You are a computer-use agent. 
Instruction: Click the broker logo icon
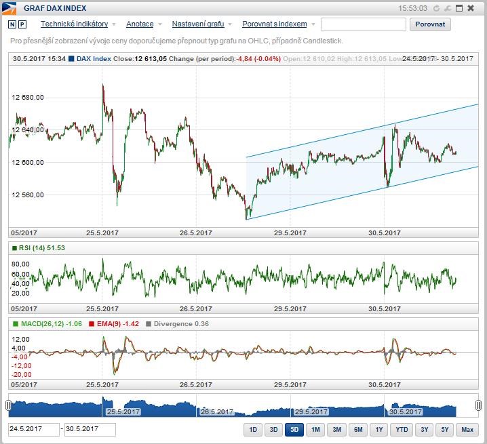[9, 8]
